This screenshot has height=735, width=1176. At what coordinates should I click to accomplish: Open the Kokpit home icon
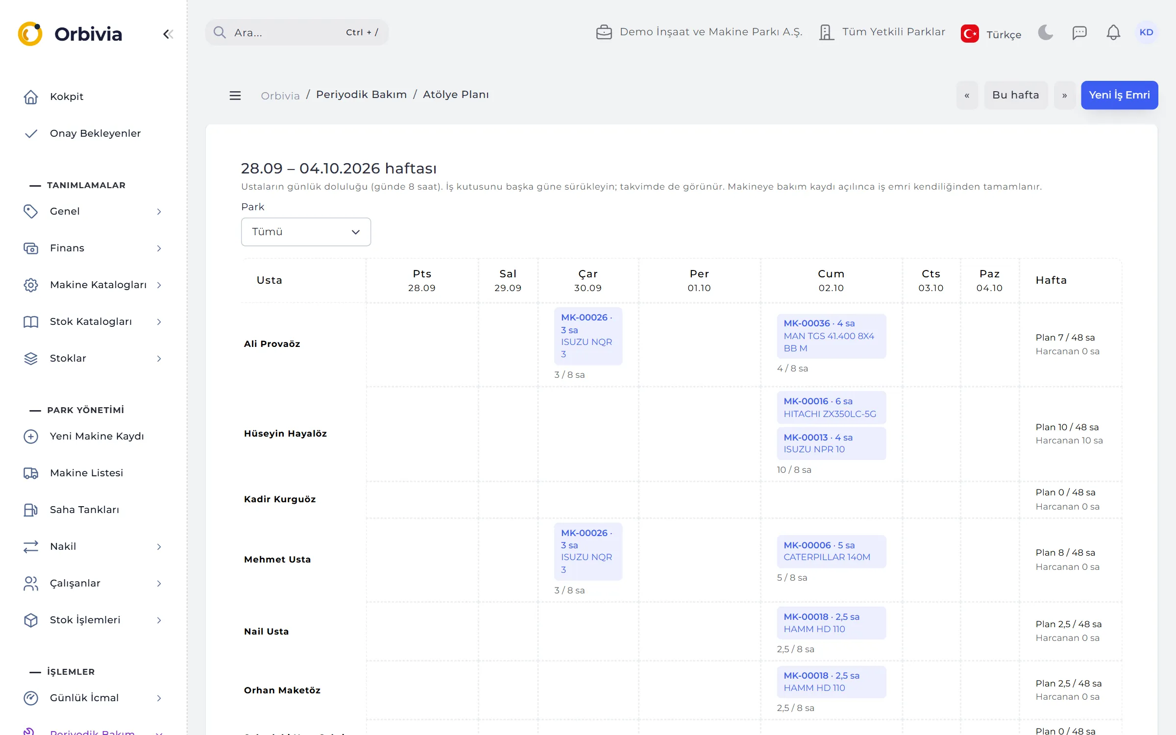31,97
